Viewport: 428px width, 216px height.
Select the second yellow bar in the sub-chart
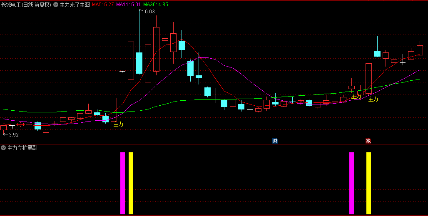[368, 183]
